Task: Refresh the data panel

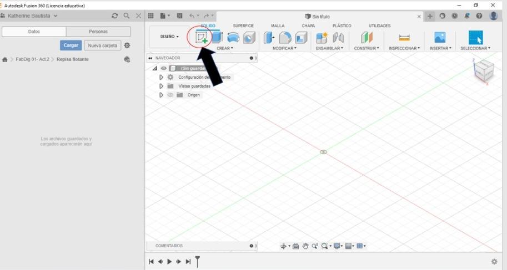Action: point(115,16)
